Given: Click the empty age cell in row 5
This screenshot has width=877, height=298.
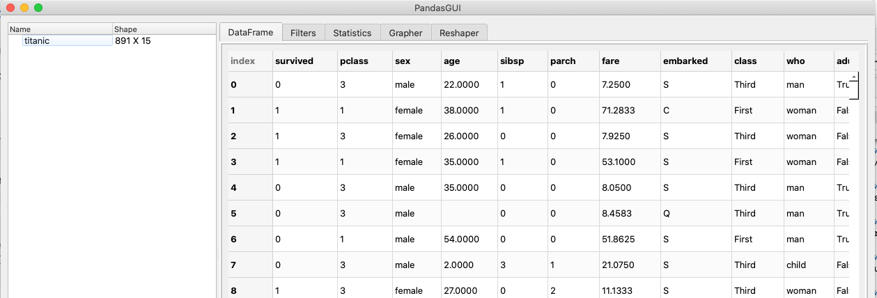Looking at the screenshot, I should (467, 214).
